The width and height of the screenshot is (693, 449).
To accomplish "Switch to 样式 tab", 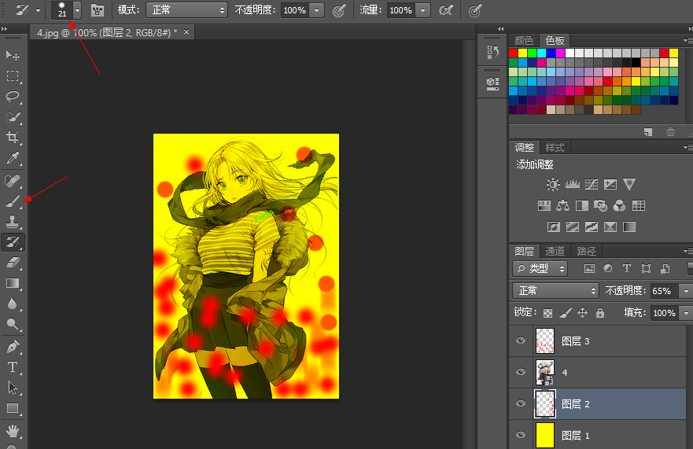I will click(555, 147).
